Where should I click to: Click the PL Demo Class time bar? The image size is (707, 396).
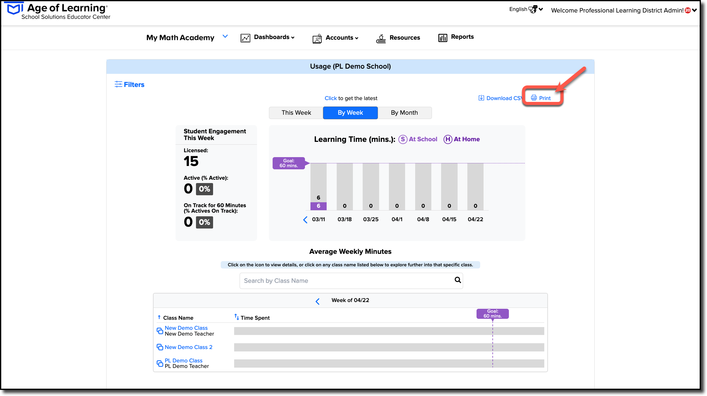389,363
